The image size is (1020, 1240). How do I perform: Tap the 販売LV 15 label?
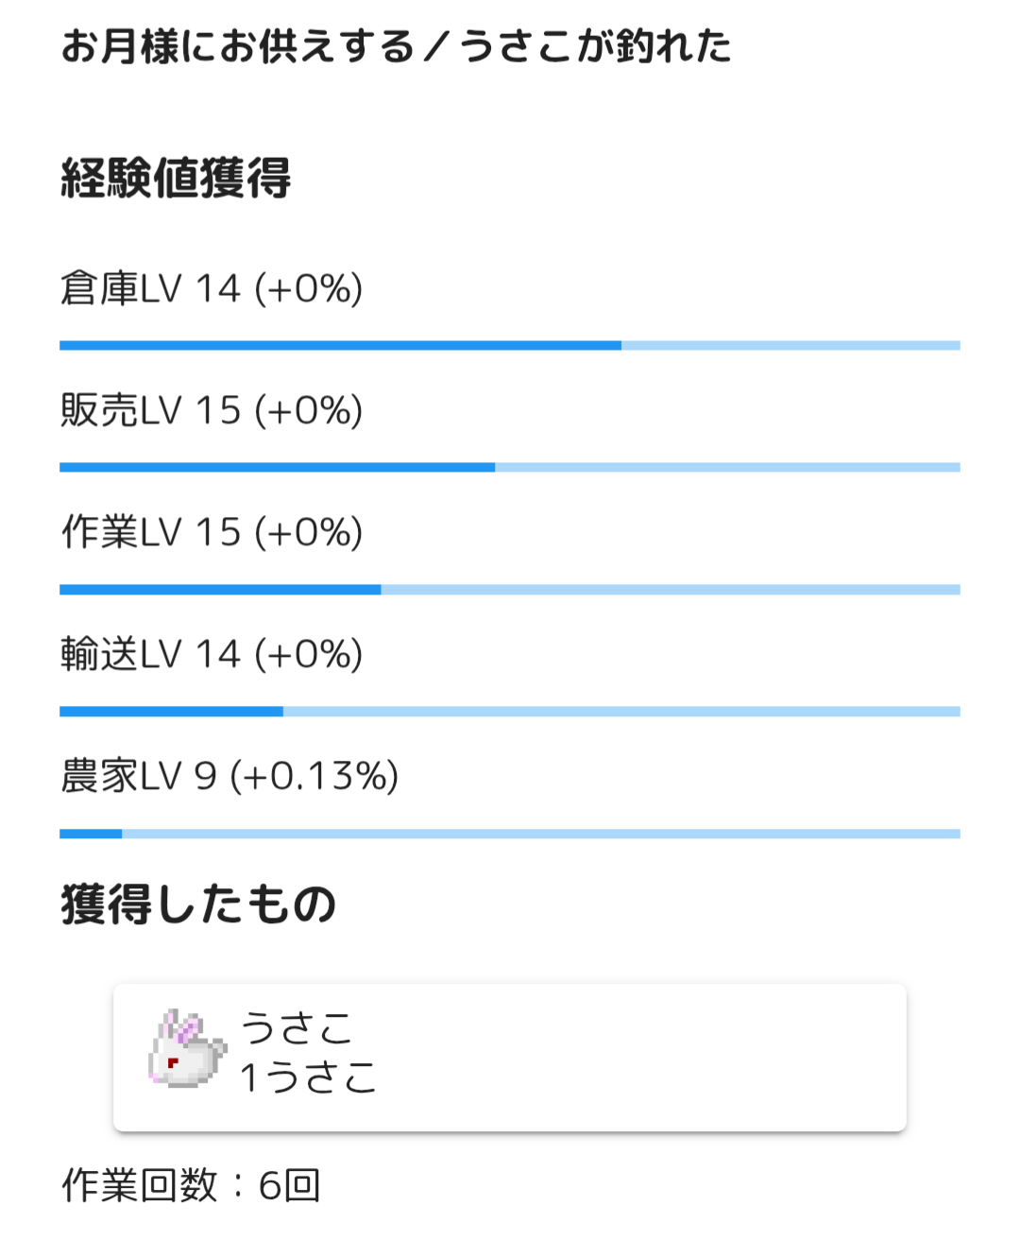[151, 411]
